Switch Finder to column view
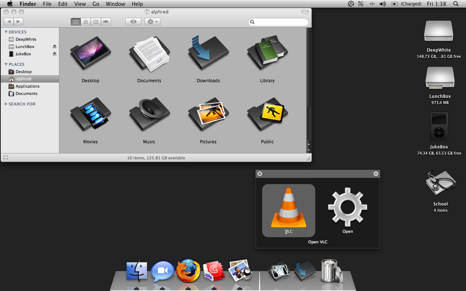The image size is (466, 291). point(96,22)
